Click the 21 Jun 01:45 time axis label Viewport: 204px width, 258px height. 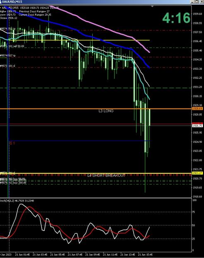23,254
